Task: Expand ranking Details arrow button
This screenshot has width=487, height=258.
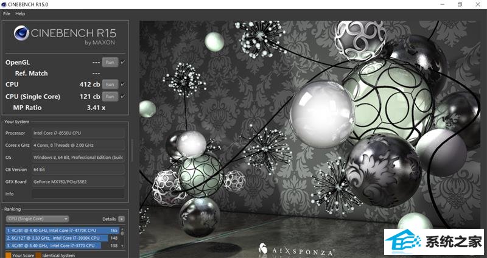Action: pyautogui.click(x=121, y=219)
